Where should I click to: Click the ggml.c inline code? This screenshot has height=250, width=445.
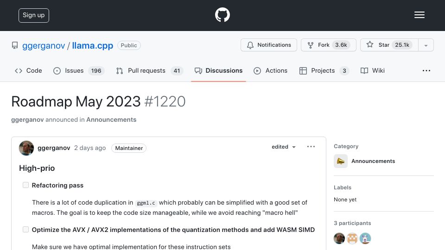click(x=146, y=203)
